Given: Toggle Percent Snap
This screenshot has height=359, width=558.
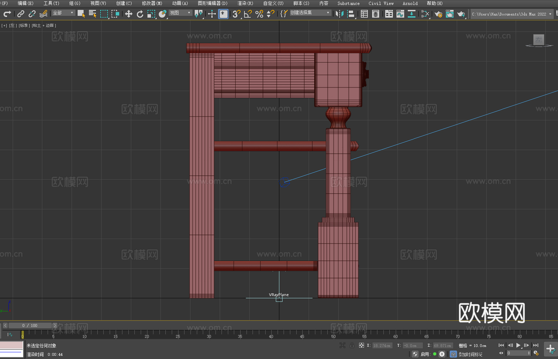Looking at the screenshot, I should coord(259,14).
